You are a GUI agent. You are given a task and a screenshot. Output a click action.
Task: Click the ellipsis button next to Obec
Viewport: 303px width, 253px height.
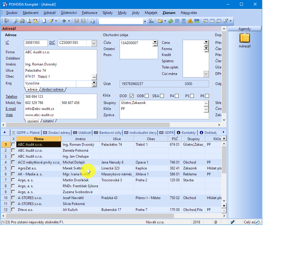point(94,77)
